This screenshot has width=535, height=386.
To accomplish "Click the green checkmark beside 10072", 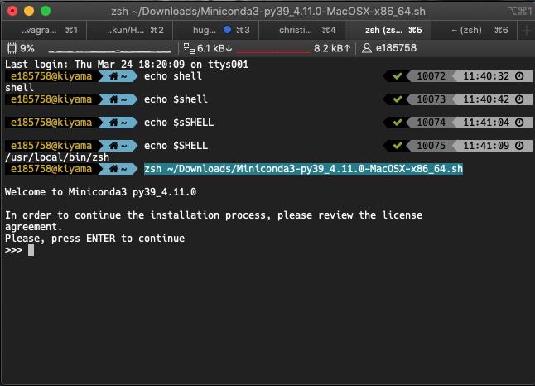I will click(x=398, y=76).
